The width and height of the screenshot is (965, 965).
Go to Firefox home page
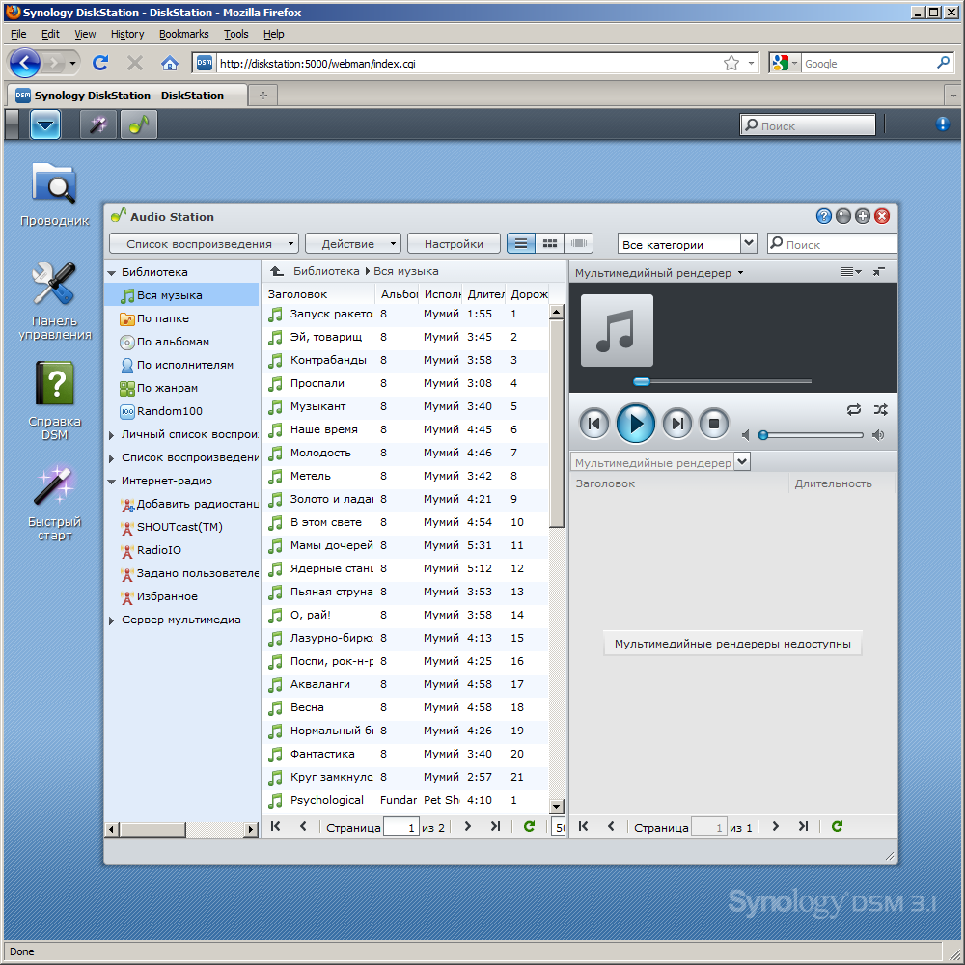(169, 63)
